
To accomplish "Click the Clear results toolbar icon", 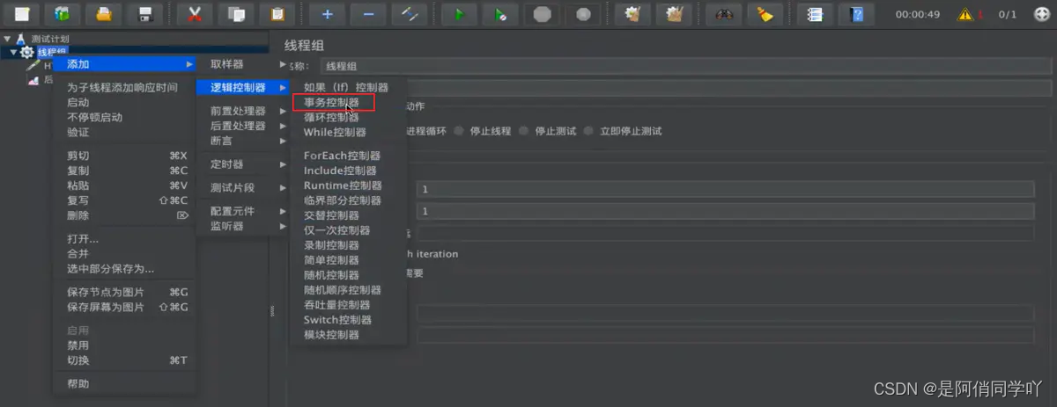I will tap(632, 14).
